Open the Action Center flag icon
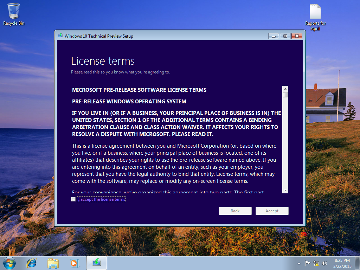 click(x=307, y=263)
